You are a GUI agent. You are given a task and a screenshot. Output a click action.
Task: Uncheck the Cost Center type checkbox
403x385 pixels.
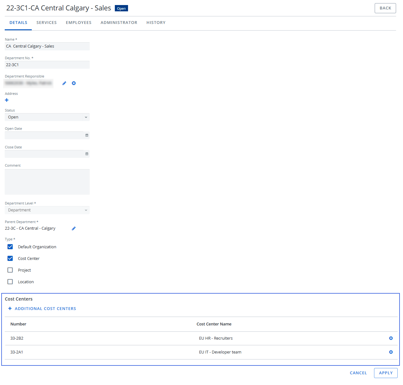click(10, 258)
